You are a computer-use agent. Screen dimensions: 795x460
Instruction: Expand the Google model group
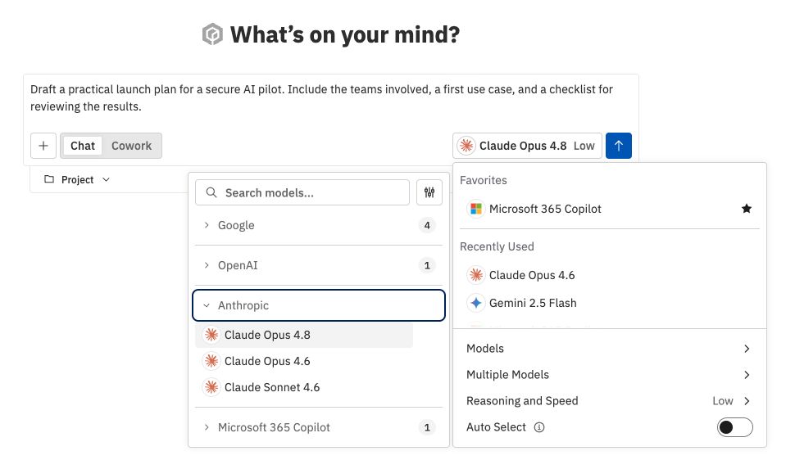click(319, 225)
